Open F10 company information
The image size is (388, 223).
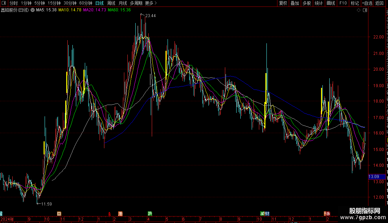click(x=343, y=3)
